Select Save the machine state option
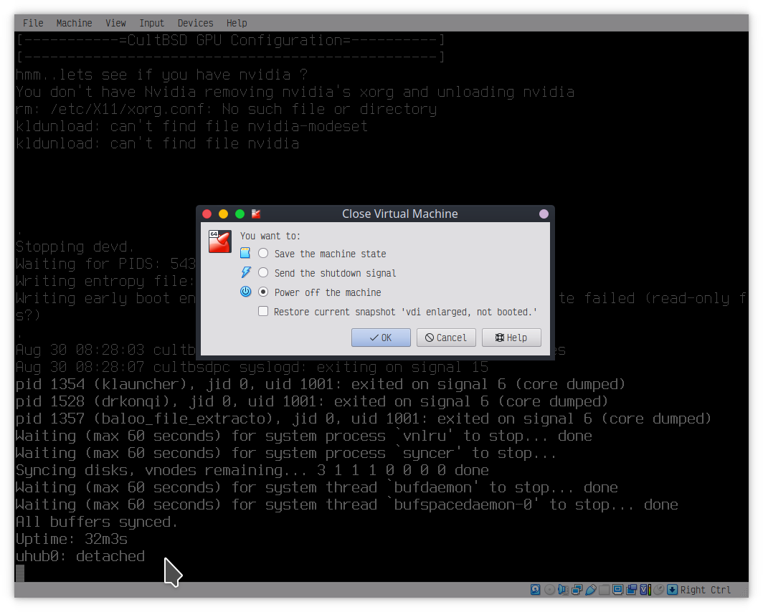This screenshot has width=763, height=612. coord(263,254)
